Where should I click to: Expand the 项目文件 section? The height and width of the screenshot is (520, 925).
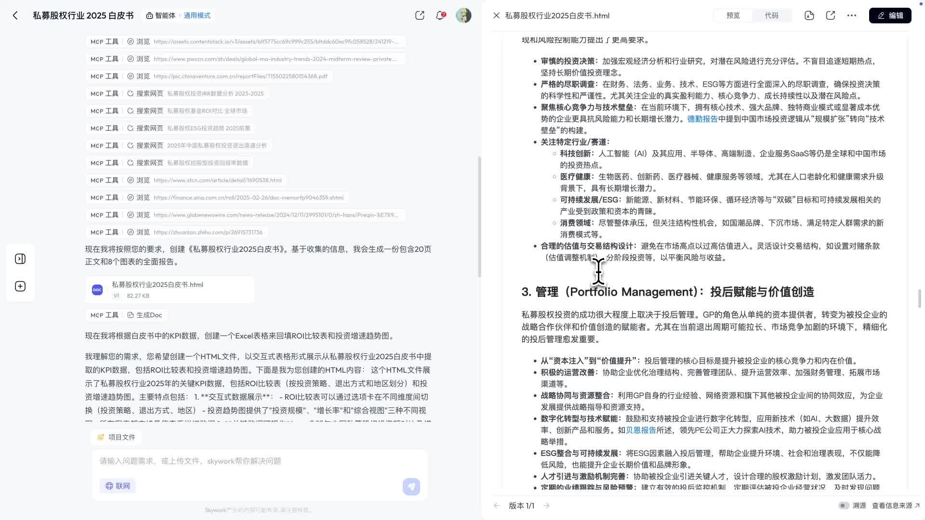(x=117, y=437)
